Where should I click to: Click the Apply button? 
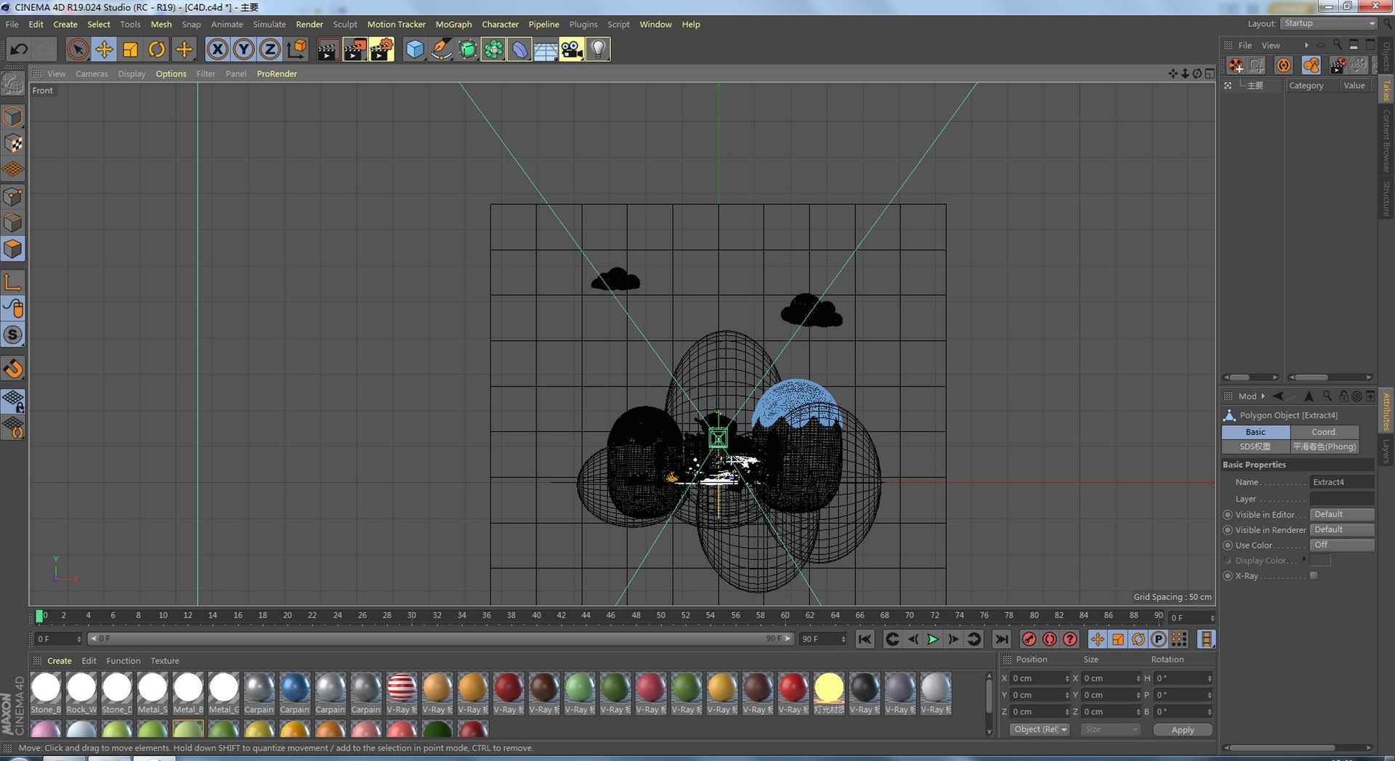pyautogui.click(x=1182, y=730)
